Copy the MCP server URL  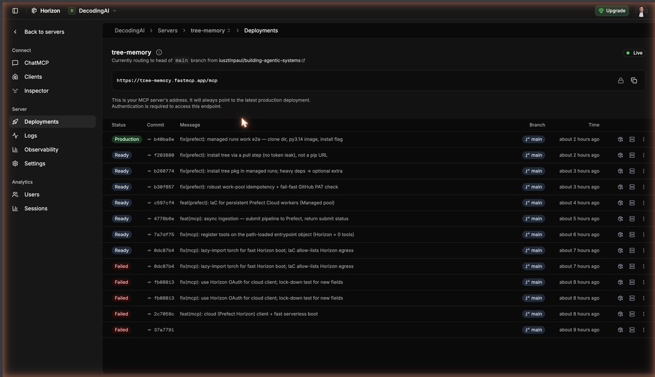(x=634, y=80)
